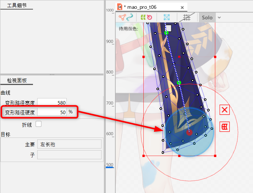Screen dimensions: 253x193
Task: Click the 变形路径宽度 input field
Action: coord(52,102)
